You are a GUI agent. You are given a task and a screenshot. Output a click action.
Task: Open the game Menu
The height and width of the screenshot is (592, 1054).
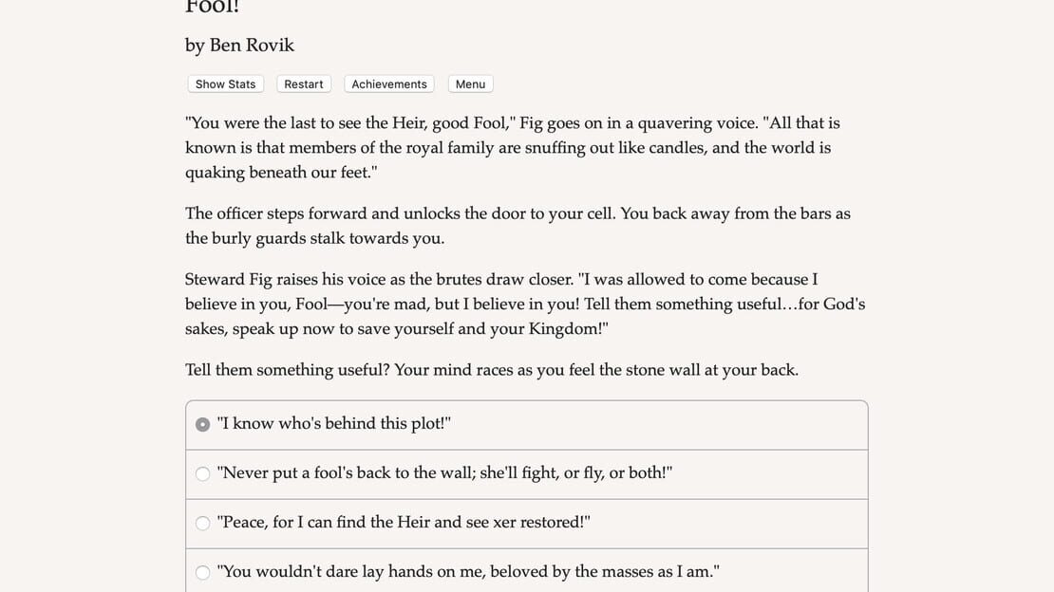(470, 84)
